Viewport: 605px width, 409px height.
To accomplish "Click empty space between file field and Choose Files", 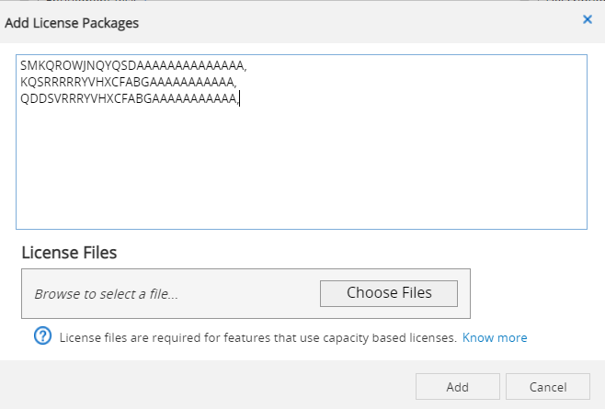I will 249,294.
